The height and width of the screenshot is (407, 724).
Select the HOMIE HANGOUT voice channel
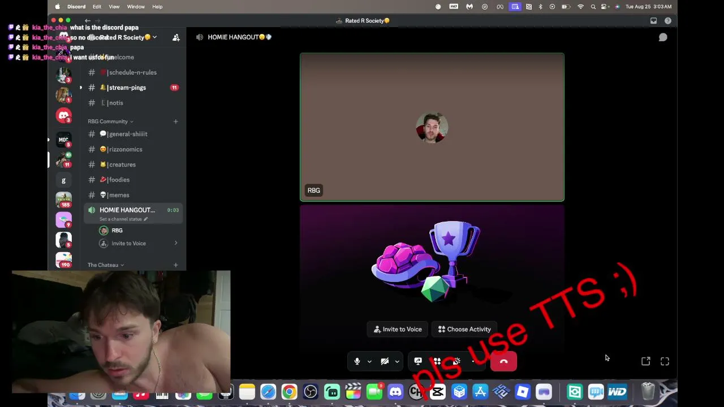point(133,213)
